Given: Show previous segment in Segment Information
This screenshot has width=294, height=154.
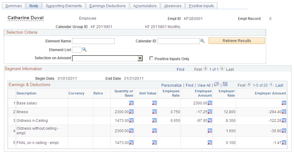Looking at the screenshot, I should pyautogui.click(x=205, y=68).
